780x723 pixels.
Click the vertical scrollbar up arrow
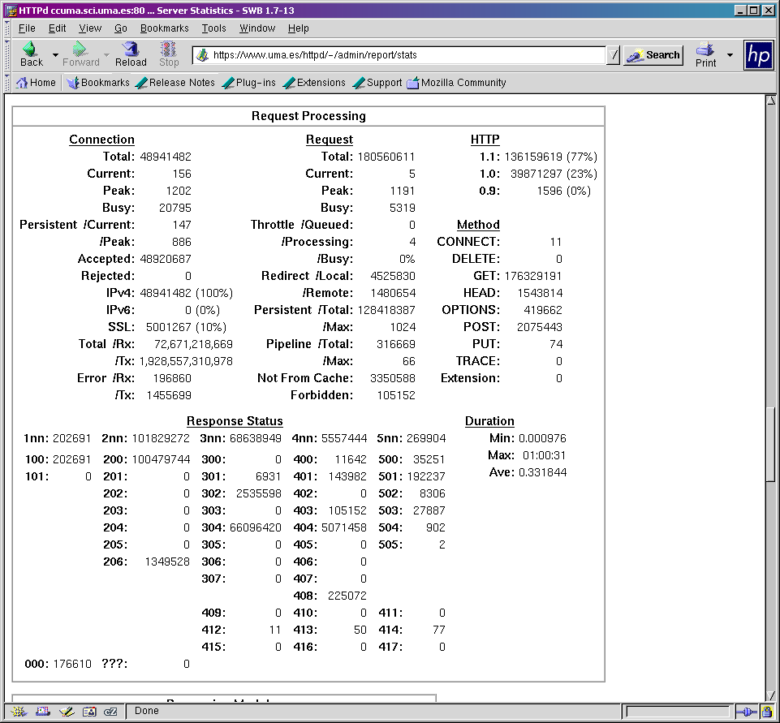click(x=770, y=100)
